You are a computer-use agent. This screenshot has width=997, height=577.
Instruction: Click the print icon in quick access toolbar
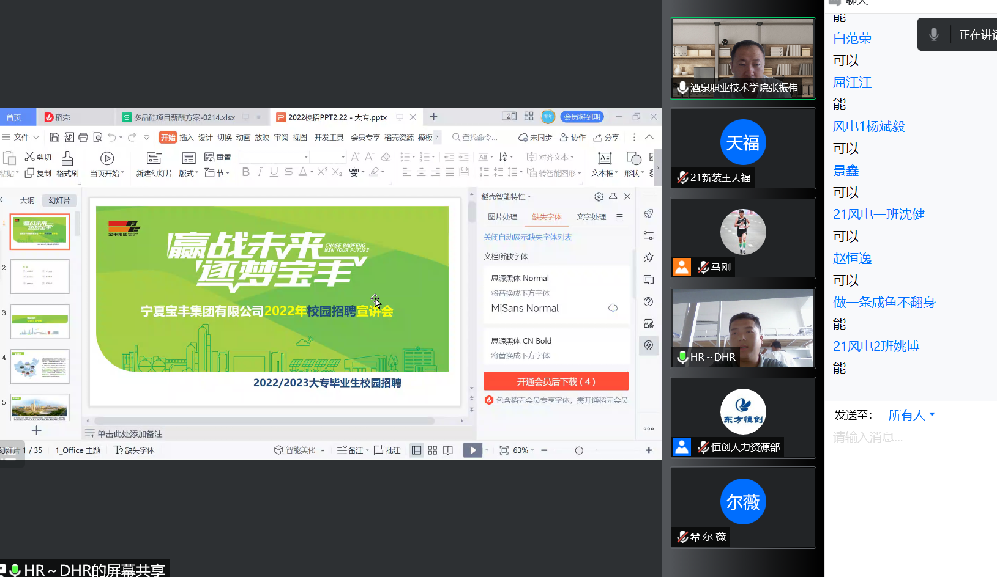(x=83, y=138)
